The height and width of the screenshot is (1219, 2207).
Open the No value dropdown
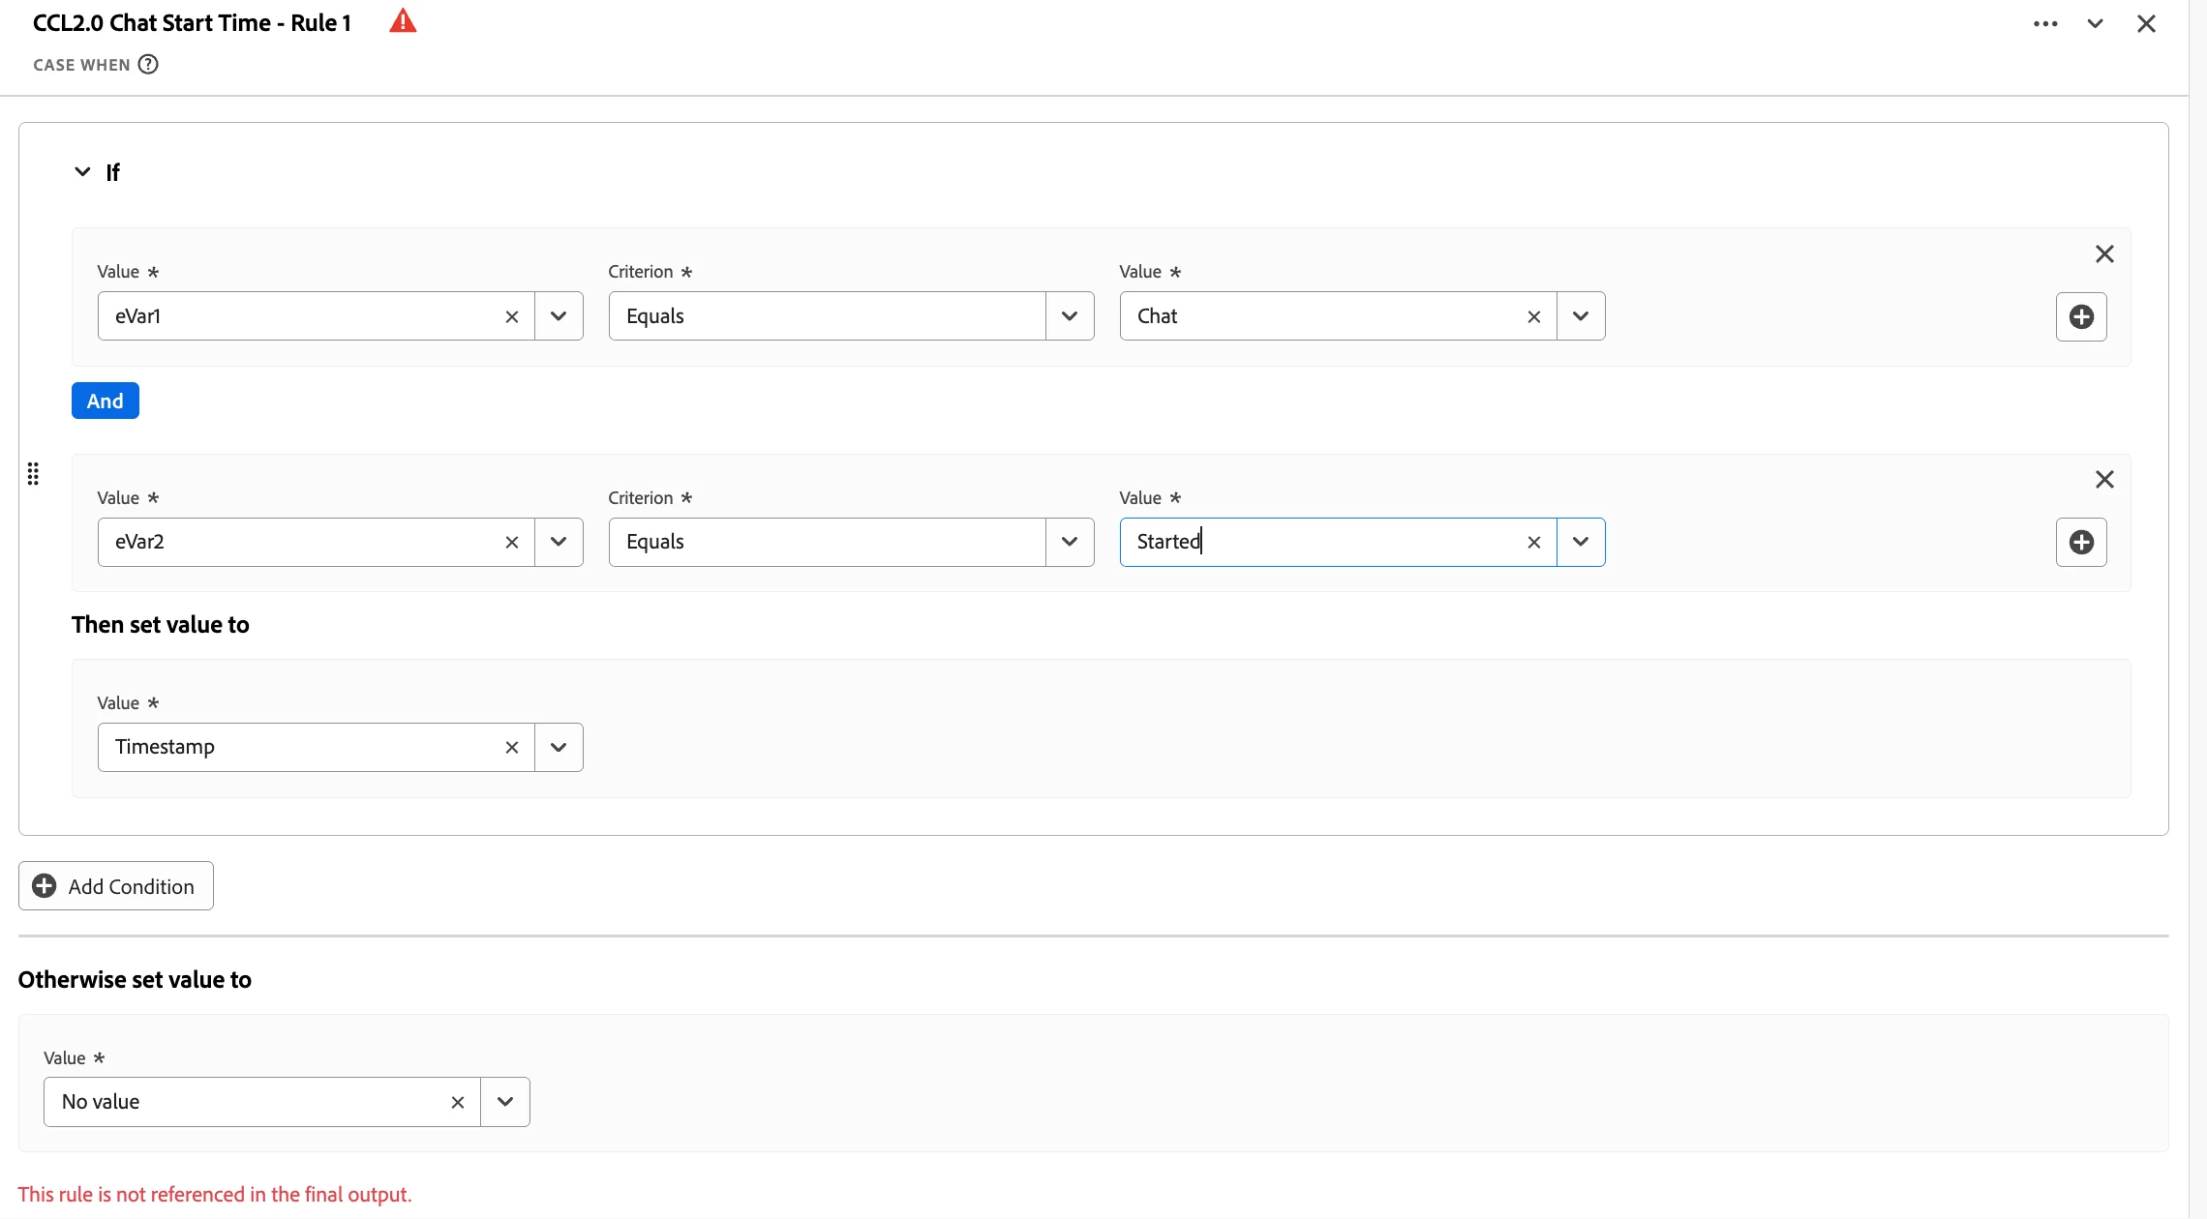[505, 1102]
